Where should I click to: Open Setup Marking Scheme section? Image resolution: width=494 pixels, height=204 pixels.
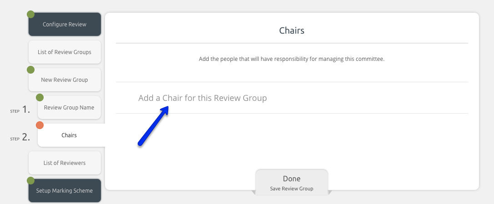(65, 190)
